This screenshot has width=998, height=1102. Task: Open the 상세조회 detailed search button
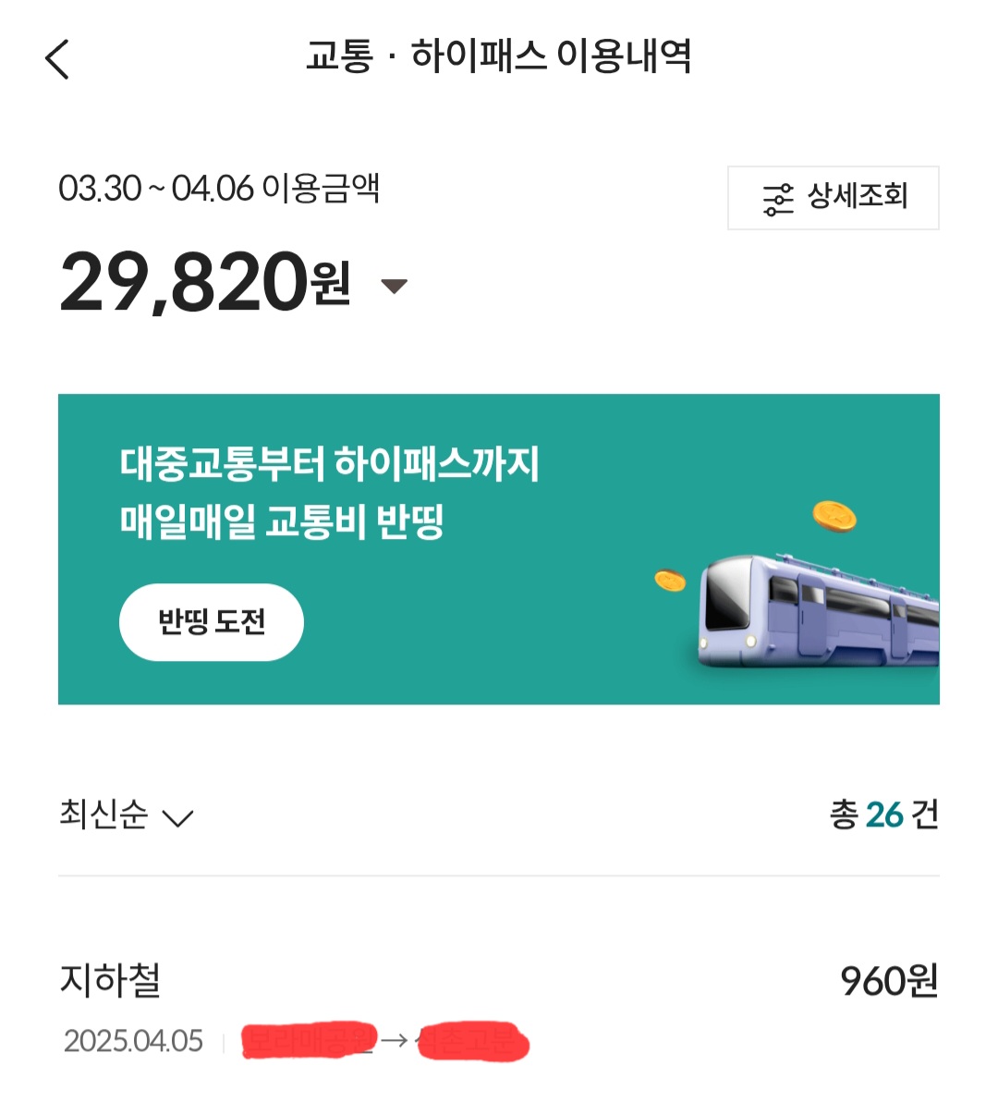pos(833,198)
